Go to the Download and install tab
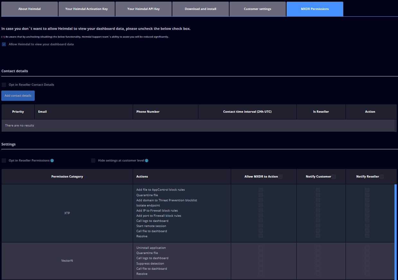 pos(200,9)
